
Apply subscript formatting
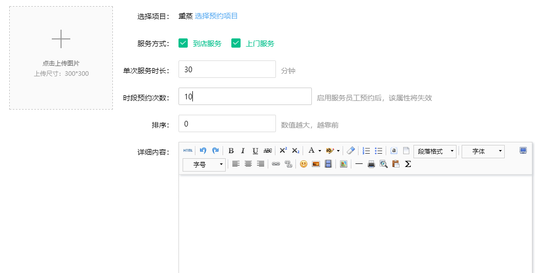(295, 151)
